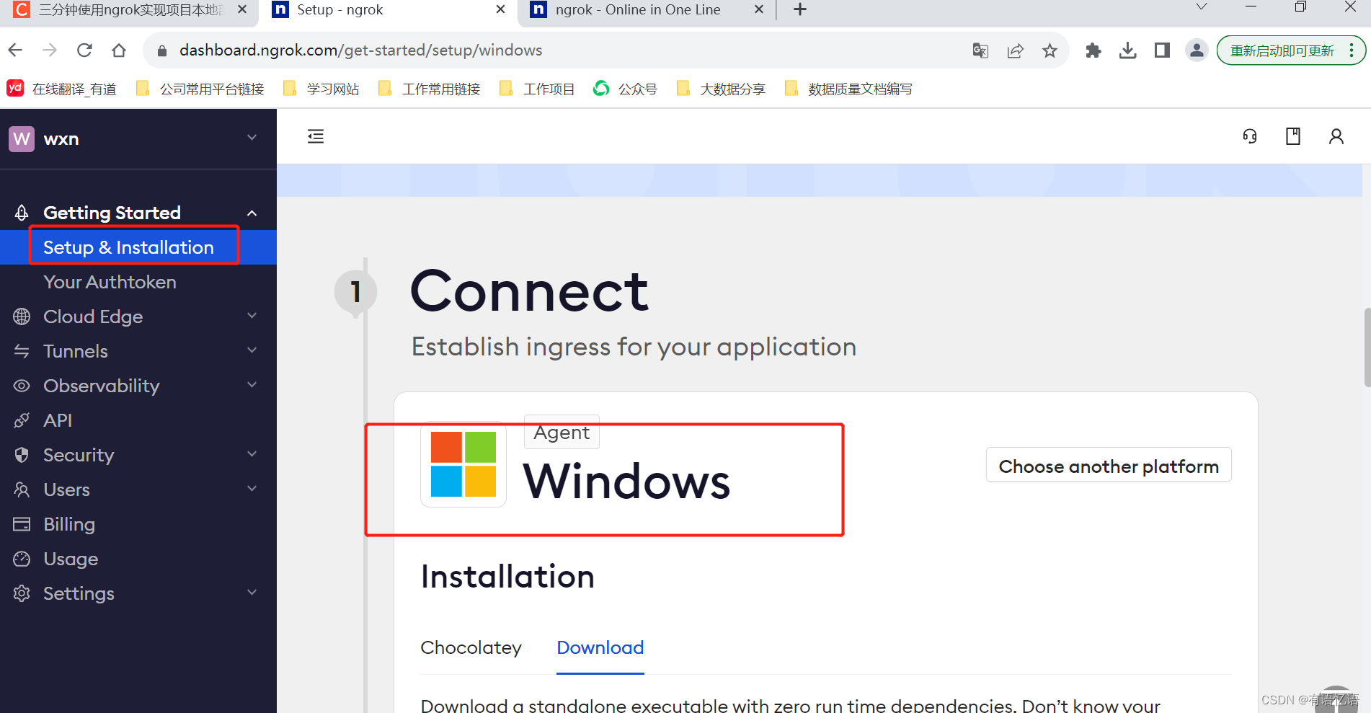The width and height of the screenshot is (1371, 713).
Task: Expand the Tunnels menu
Action: point(252,350)
